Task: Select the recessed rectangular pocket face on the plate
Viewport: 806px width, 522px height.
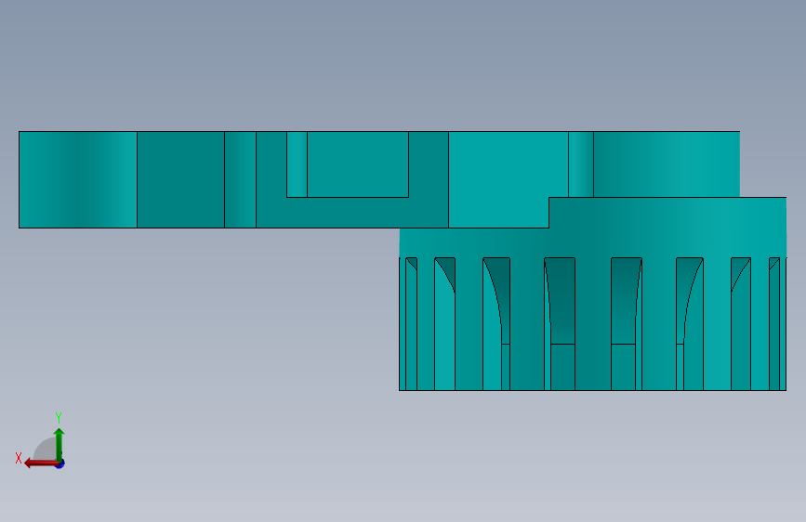Action: [x=358, y=164]
